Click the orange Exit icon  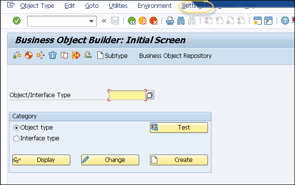click(x=143, y=21)
